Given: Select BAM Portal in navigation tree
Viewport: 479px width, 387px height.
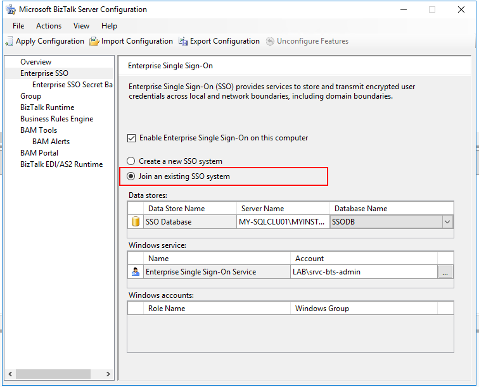Looking at the screenshot, I should click(39, 153).
